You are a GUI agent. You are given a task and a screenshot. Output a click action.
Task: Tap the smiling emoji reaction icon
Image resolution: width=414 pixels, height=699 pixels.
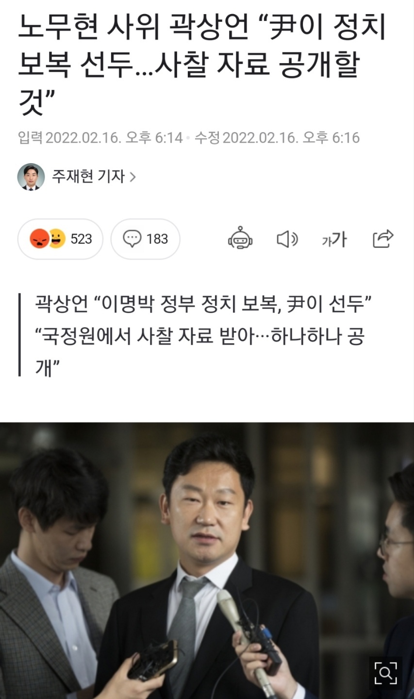coord(57,238)
